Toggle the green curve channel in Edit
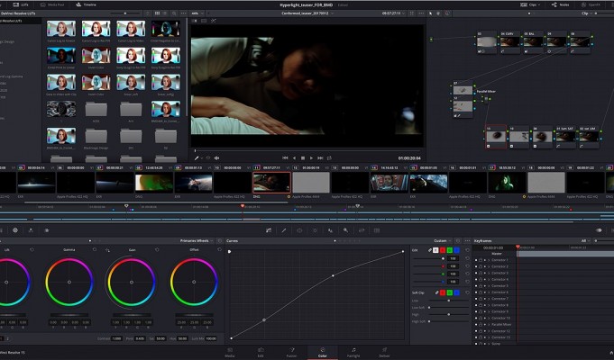This screenshot has height=360, width=614. (450, 250)
